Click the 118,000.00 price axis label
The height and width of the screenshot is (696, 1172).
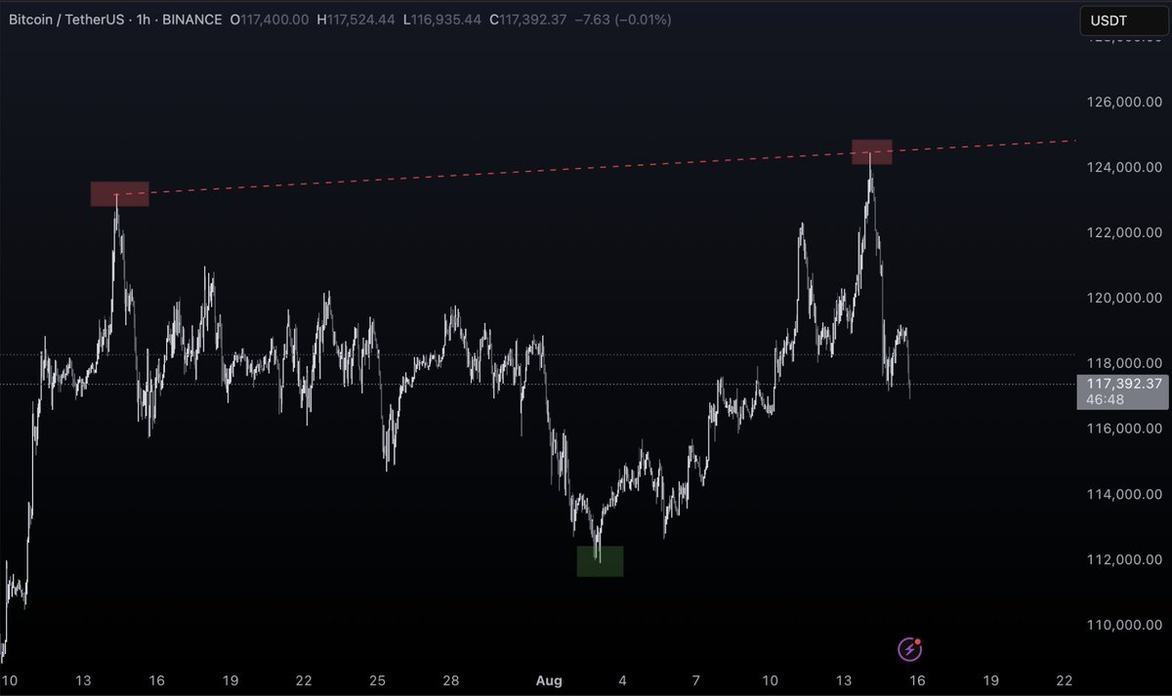coord(1123,363)
